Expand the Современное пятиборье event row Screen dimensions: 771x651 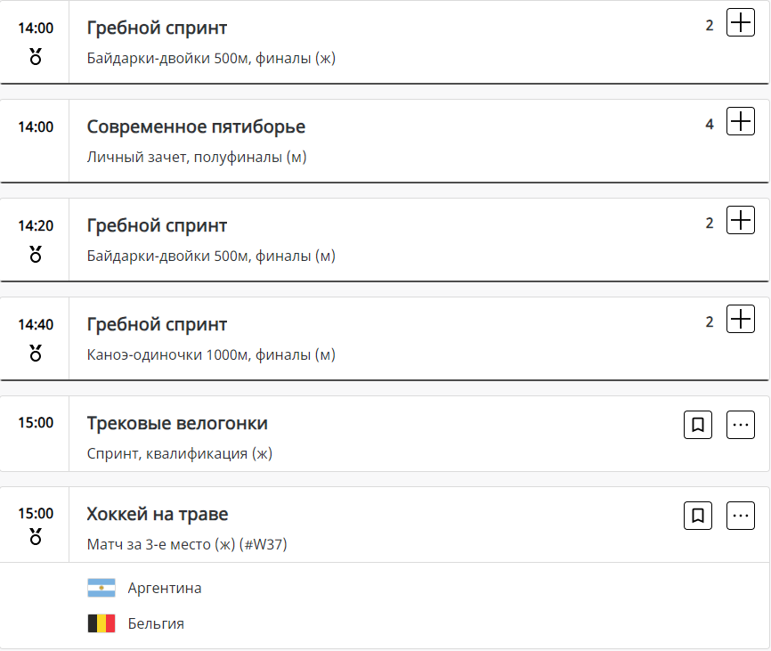(x=741, y=122)
